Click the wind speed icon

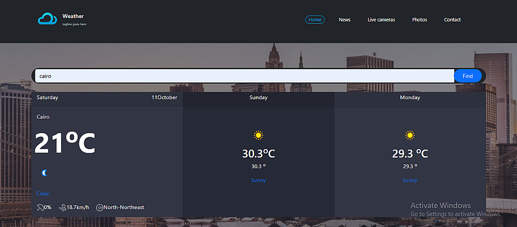pyautogui.click(x=63, y=207)
